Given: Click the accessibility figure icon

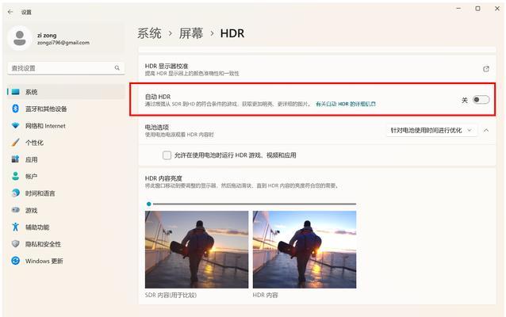Looking at the screenshot, I should click(x=16, y=227).
